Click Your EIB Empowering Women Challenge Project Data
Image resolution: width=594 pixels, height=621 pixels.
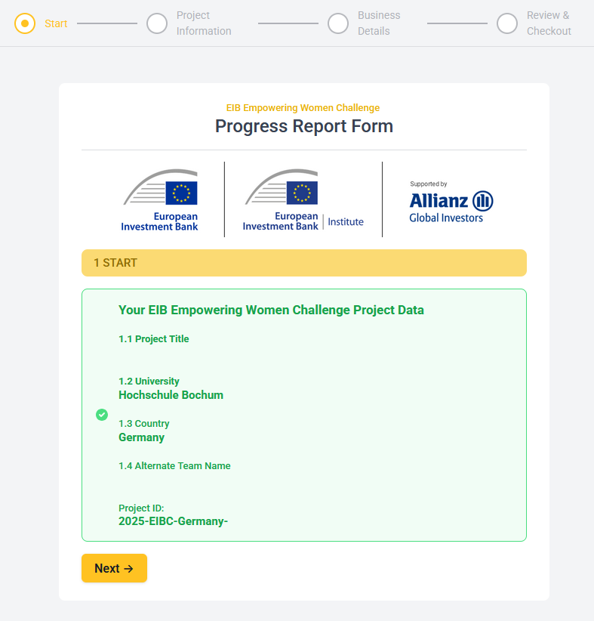point(271,310)
